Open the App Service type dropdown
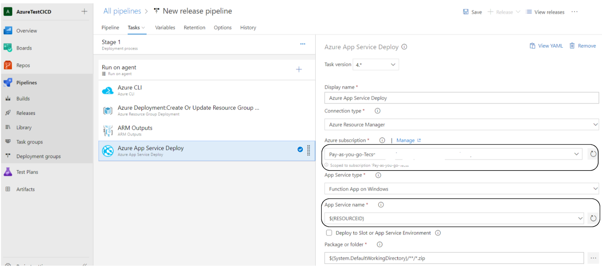The width and height of the screenshot is (602, 269). click(461, 189)
